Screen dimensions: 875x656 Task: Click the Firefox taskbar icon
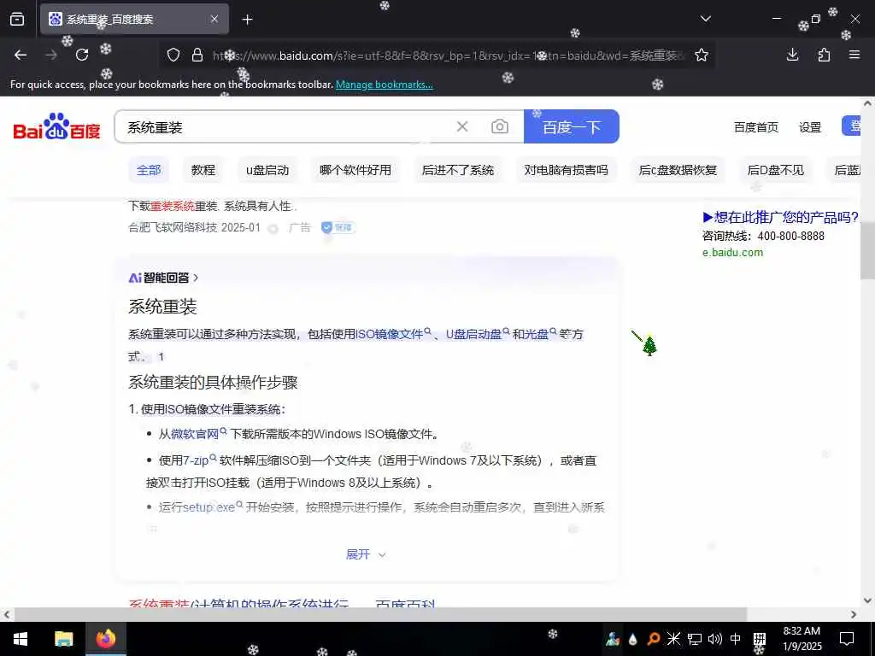tap(105, 639)
